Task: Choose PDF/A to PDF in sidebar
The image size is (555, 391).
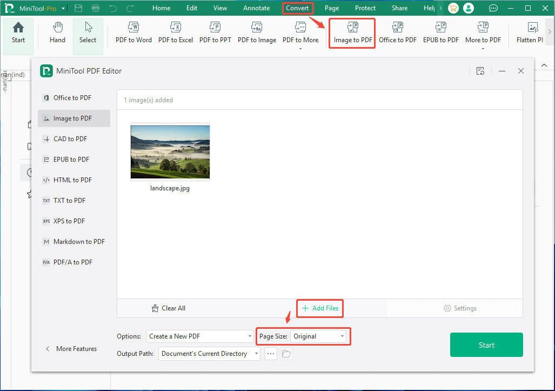Action: (74, 262)
